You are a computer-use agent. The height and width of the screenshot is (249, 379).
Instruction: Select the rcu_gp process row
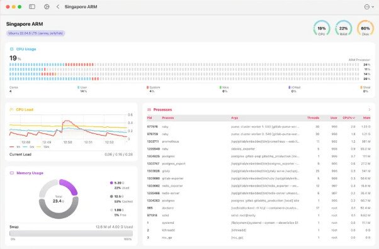(259, 238)
